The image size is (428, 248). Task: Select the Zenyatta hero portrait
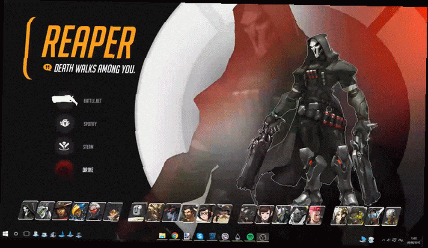pyautogui.click(x=392, y=216)
